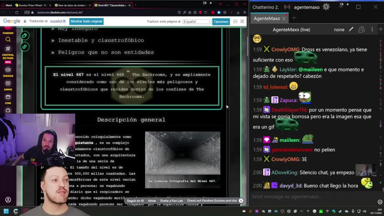Take a browser snapshot with camera icon

tap(195, 12)
